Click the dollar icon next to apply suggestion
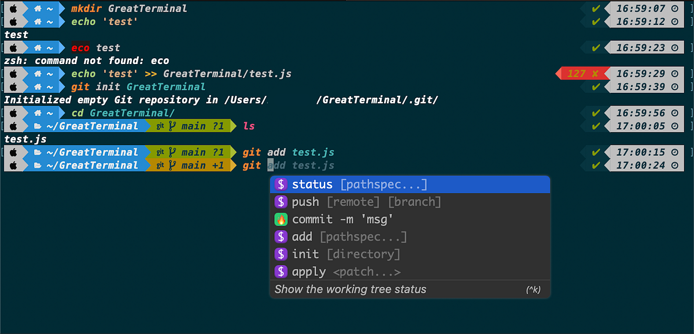 pyautogui.click(x=280, y=271)
